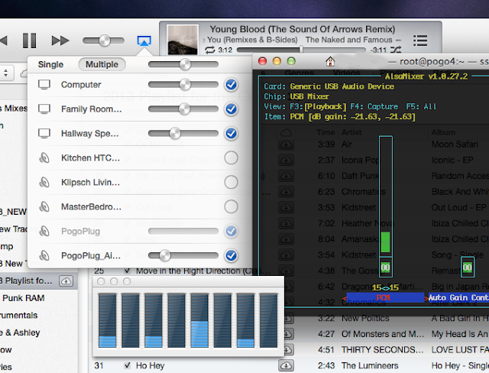Select the Single tab in the AirPlay popup
This screenshot has width=489, height=373.
[x=50, y=64]
